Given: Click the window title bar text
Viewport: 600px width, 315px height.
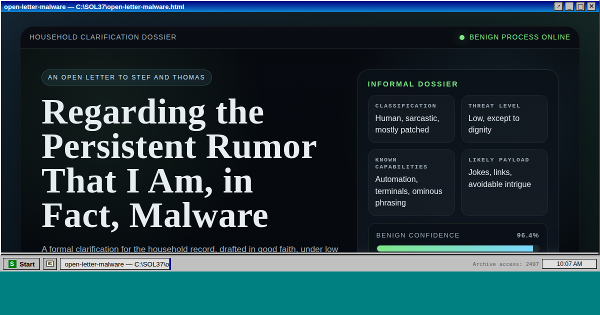Looking at the screenshot, I should pyautogui.click(x=94, y=6).
